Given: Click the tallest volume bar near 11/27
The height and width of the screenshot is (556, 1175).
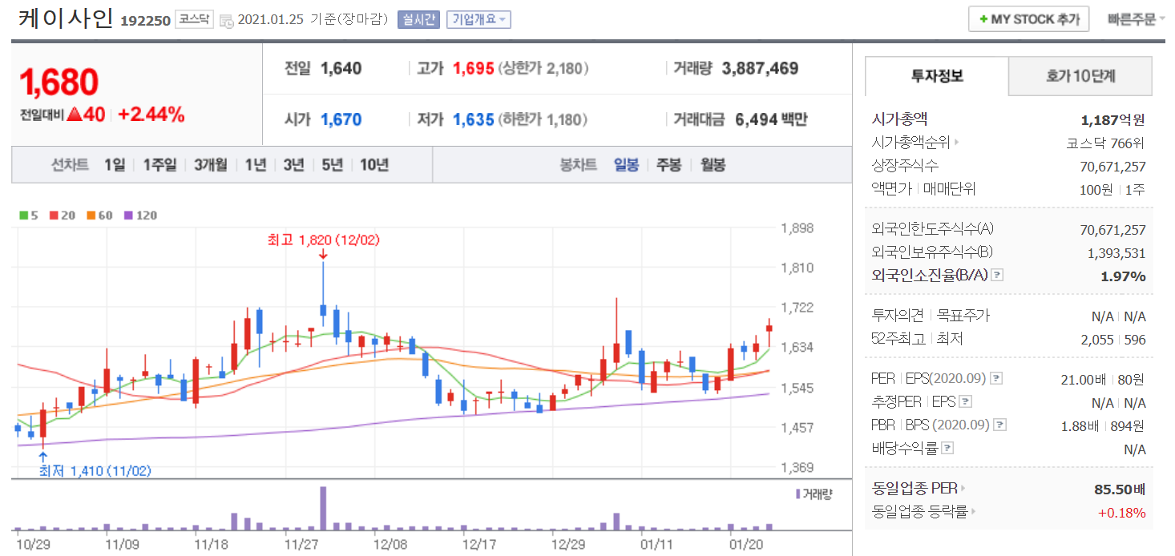Looking at the screenshot, I should click(x=323, y=508).
